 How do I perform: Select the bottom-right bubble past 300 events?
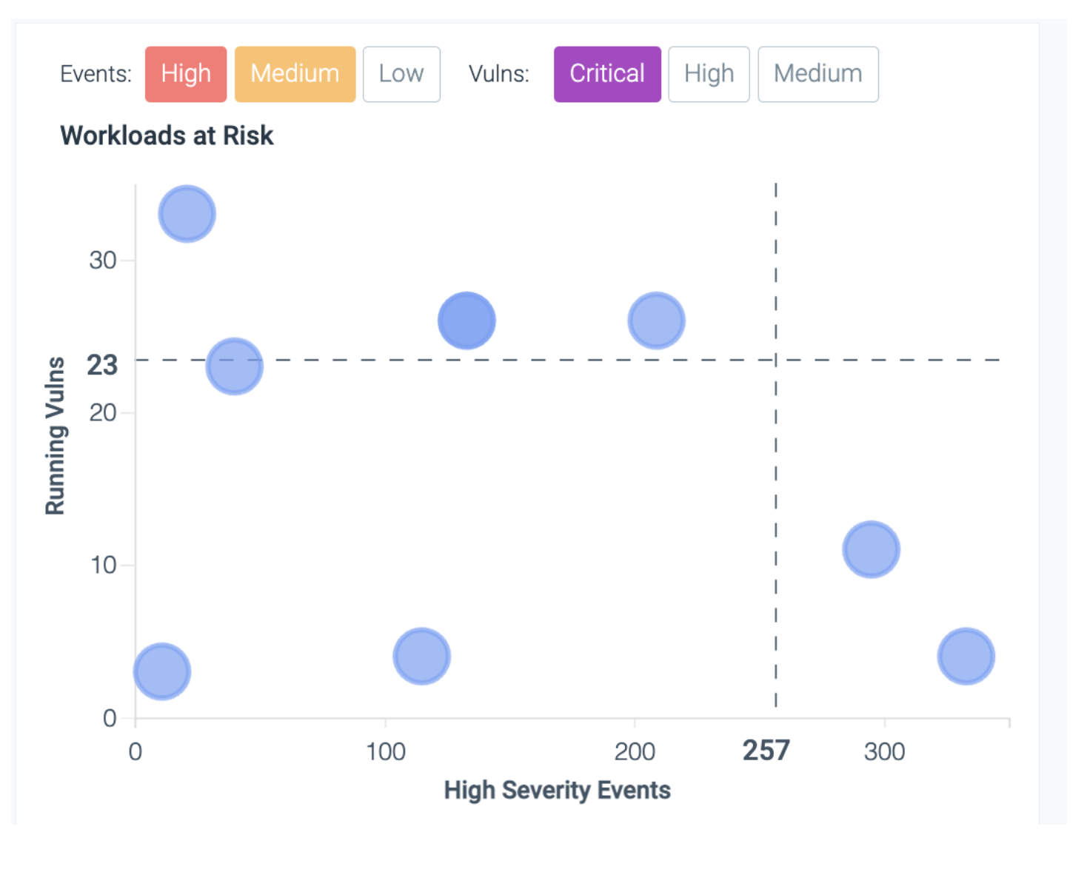(x=966, y=655)
